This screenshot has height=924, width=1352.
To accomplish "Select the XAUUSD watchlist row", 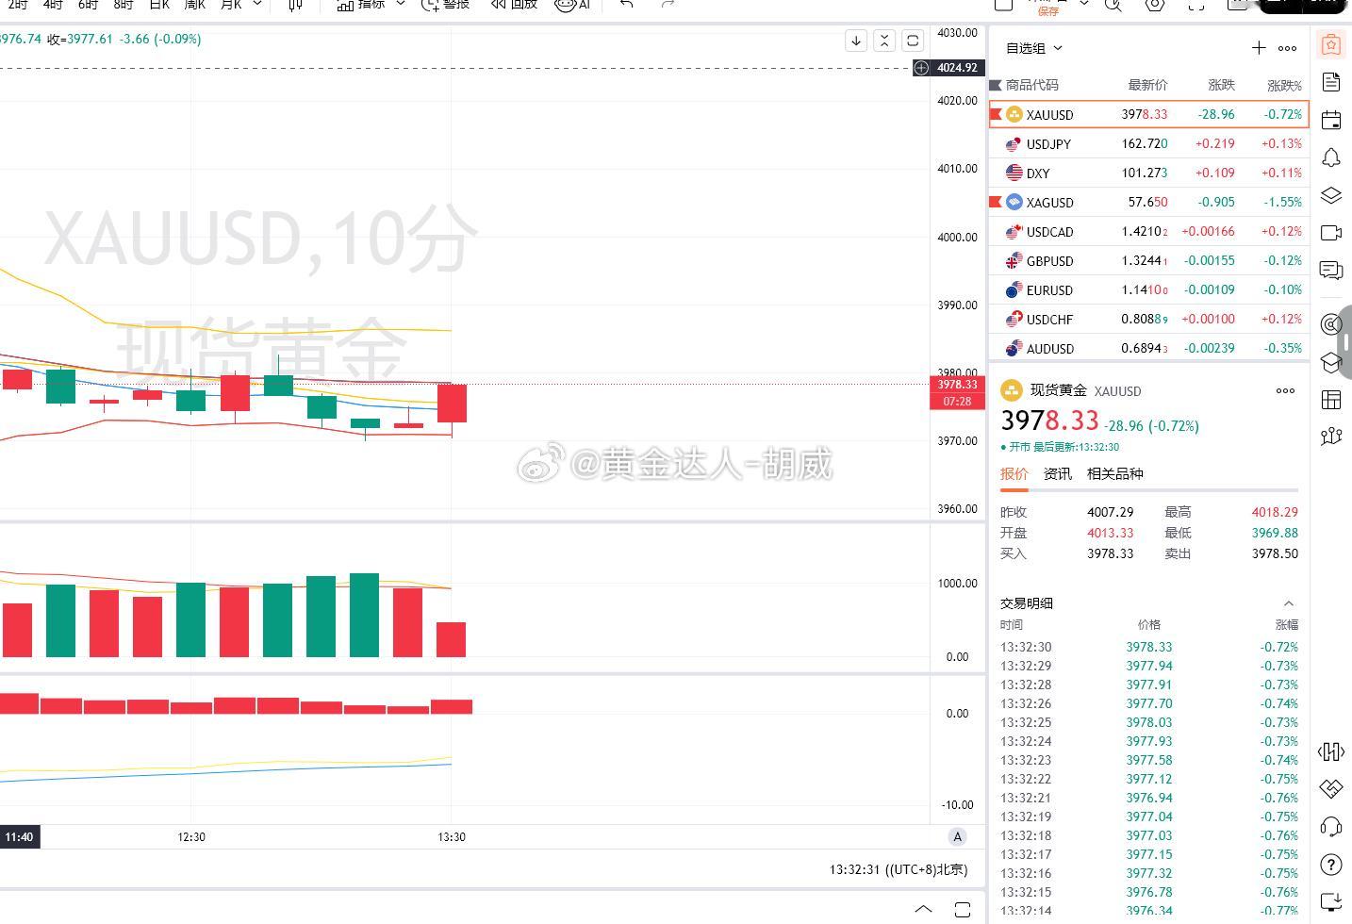I will pyautogui.click(x=1148, y=114).
